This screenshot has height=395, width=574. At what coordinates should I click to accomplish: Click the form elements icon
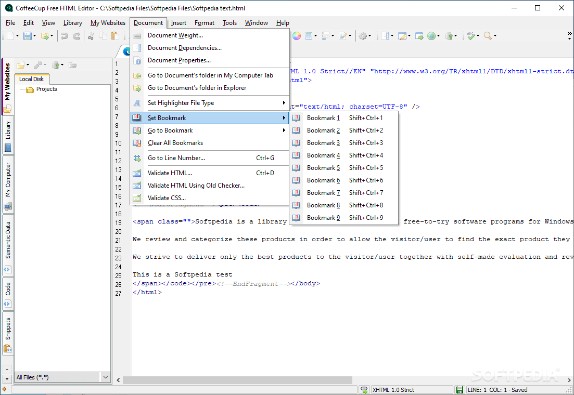pyautogui.click(x=325, y=36)
